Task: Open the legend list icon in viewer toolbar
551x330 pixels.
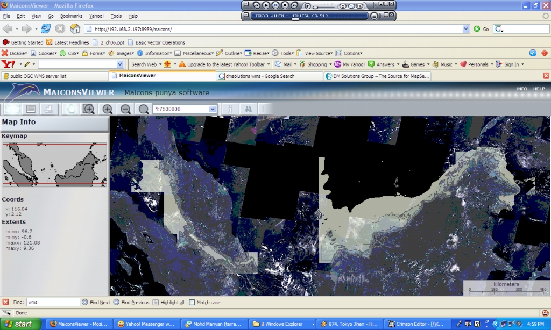Action: click(x=31, y=109)
